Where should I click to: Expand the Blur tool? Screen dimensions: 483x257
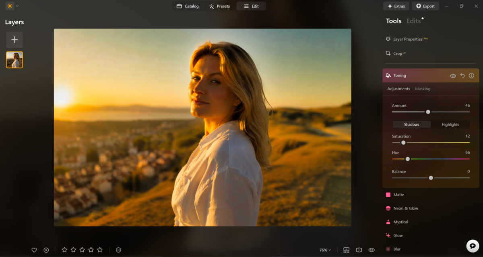pos(393,249)
